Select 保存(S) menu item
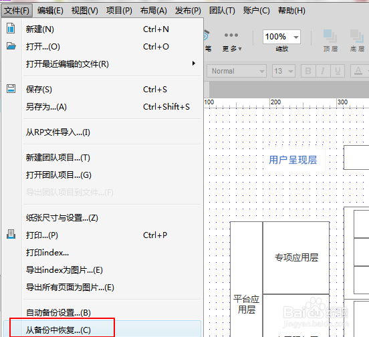The image size is (369, 337). [x=102, y=90]
